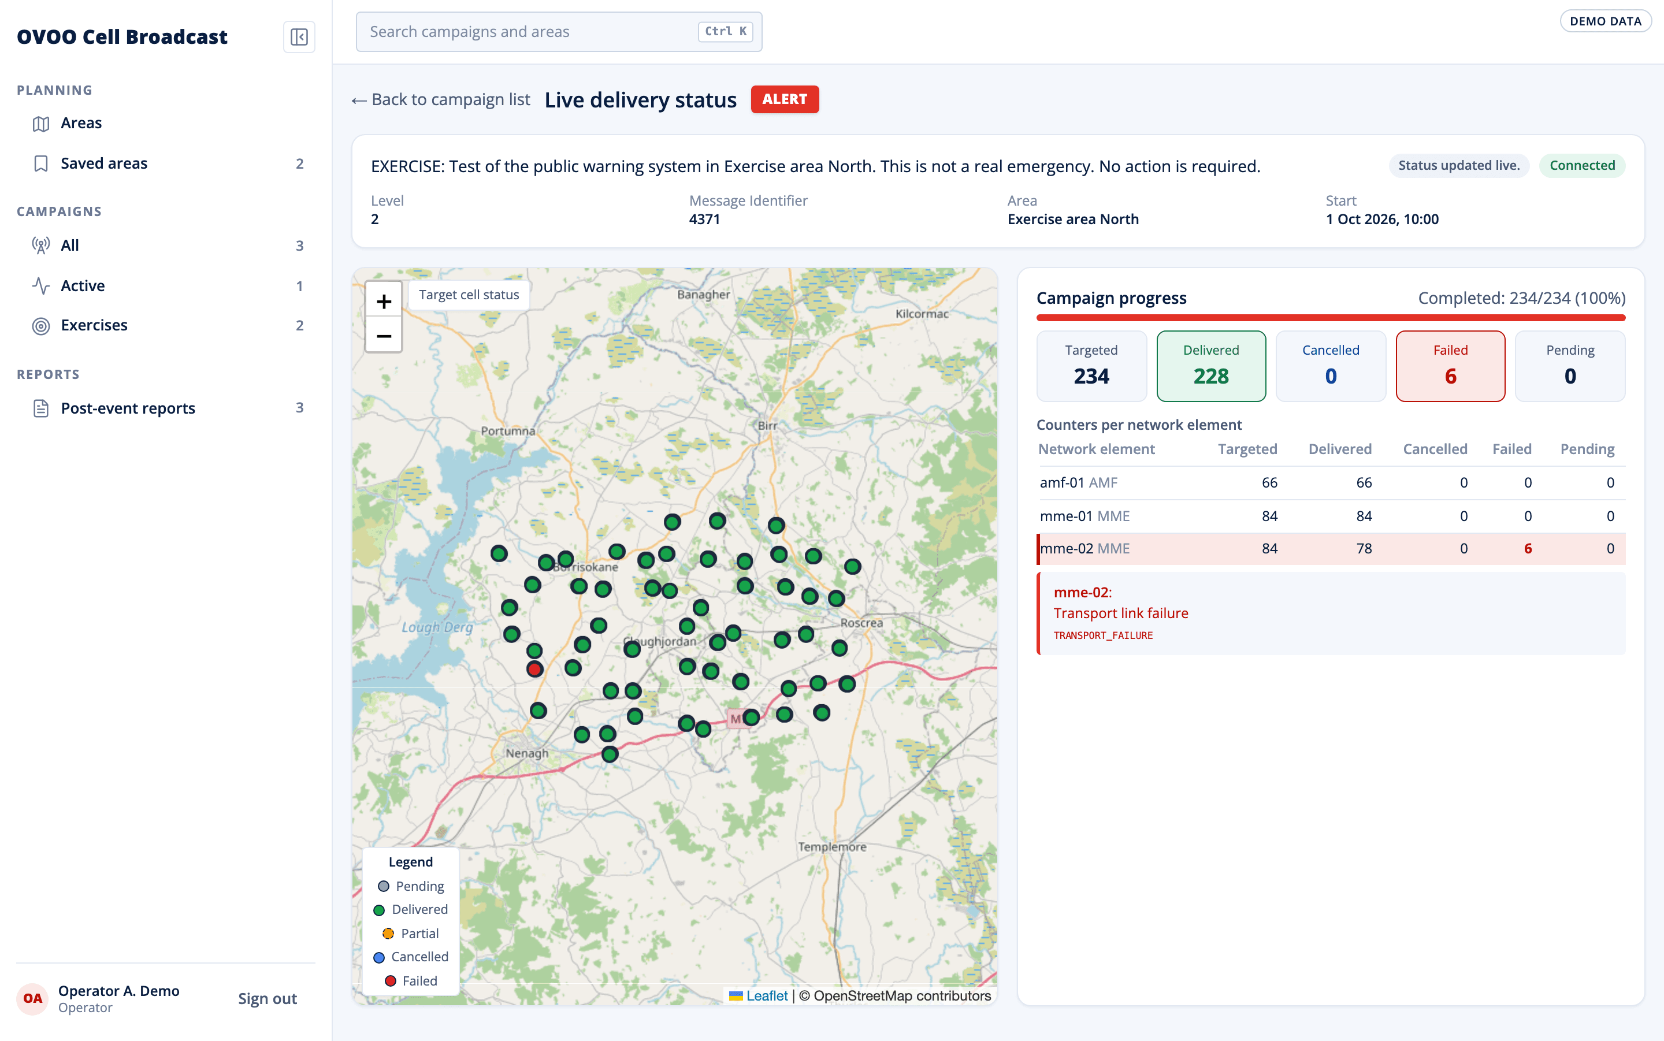The height and width of the screenshot is (1041, 1664).
Task: Open Post-event reports
Action: pyautogui.click(x=166, y=408)
